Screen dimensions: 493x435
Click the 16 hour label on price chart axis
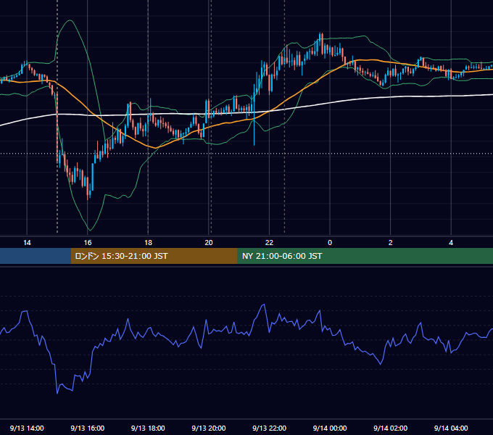(x=88, y=243)
